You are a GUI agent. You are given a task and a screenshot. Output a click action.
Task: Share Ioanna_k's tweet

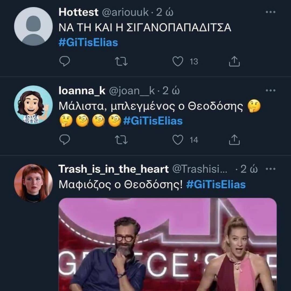(234, 140)
